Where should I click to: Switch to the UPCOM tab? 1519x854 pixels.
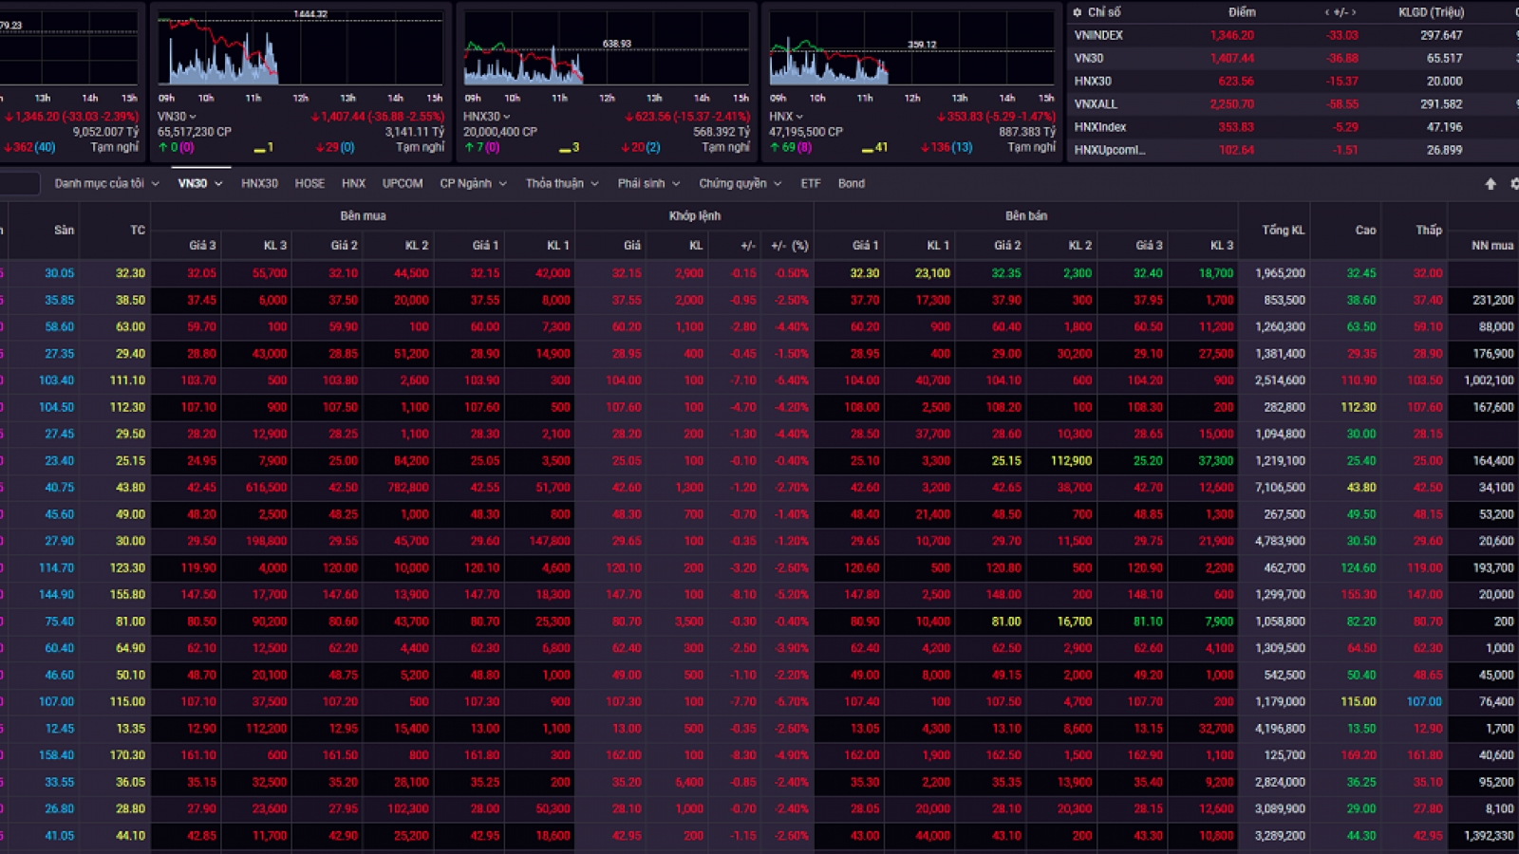pos(403,183)
